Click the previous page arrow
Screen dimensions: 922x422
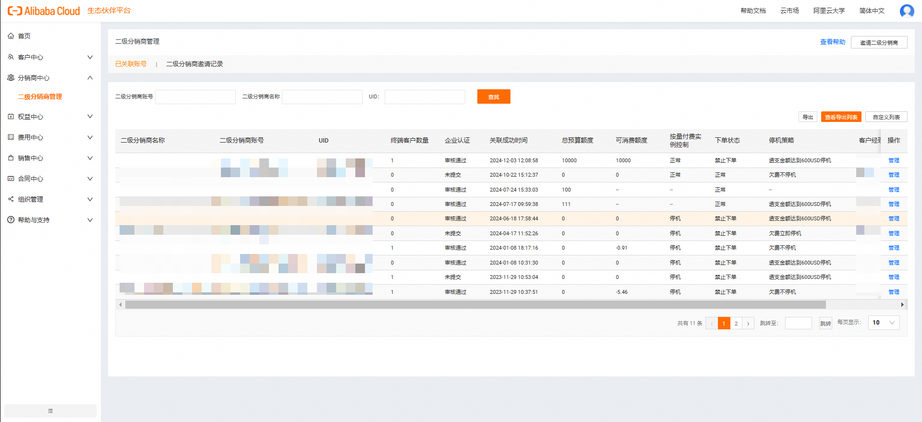(x=712, y=324)
